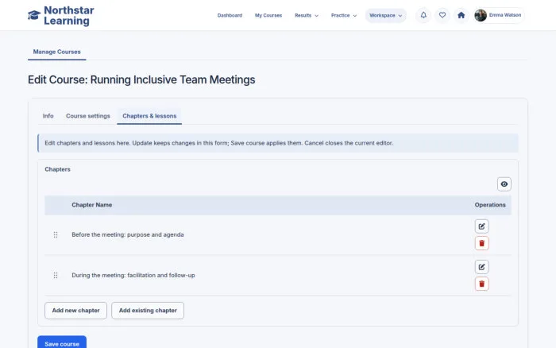Screen dimensions: 556x348
Task: Click the Northstar Learning graduation cap logo
Action: click(34, 15)
